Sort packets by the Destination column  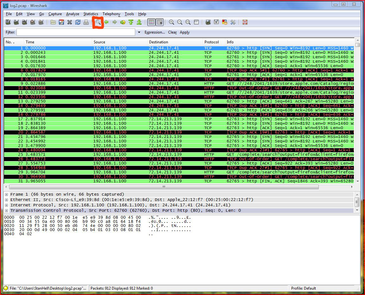pos(175,42)
